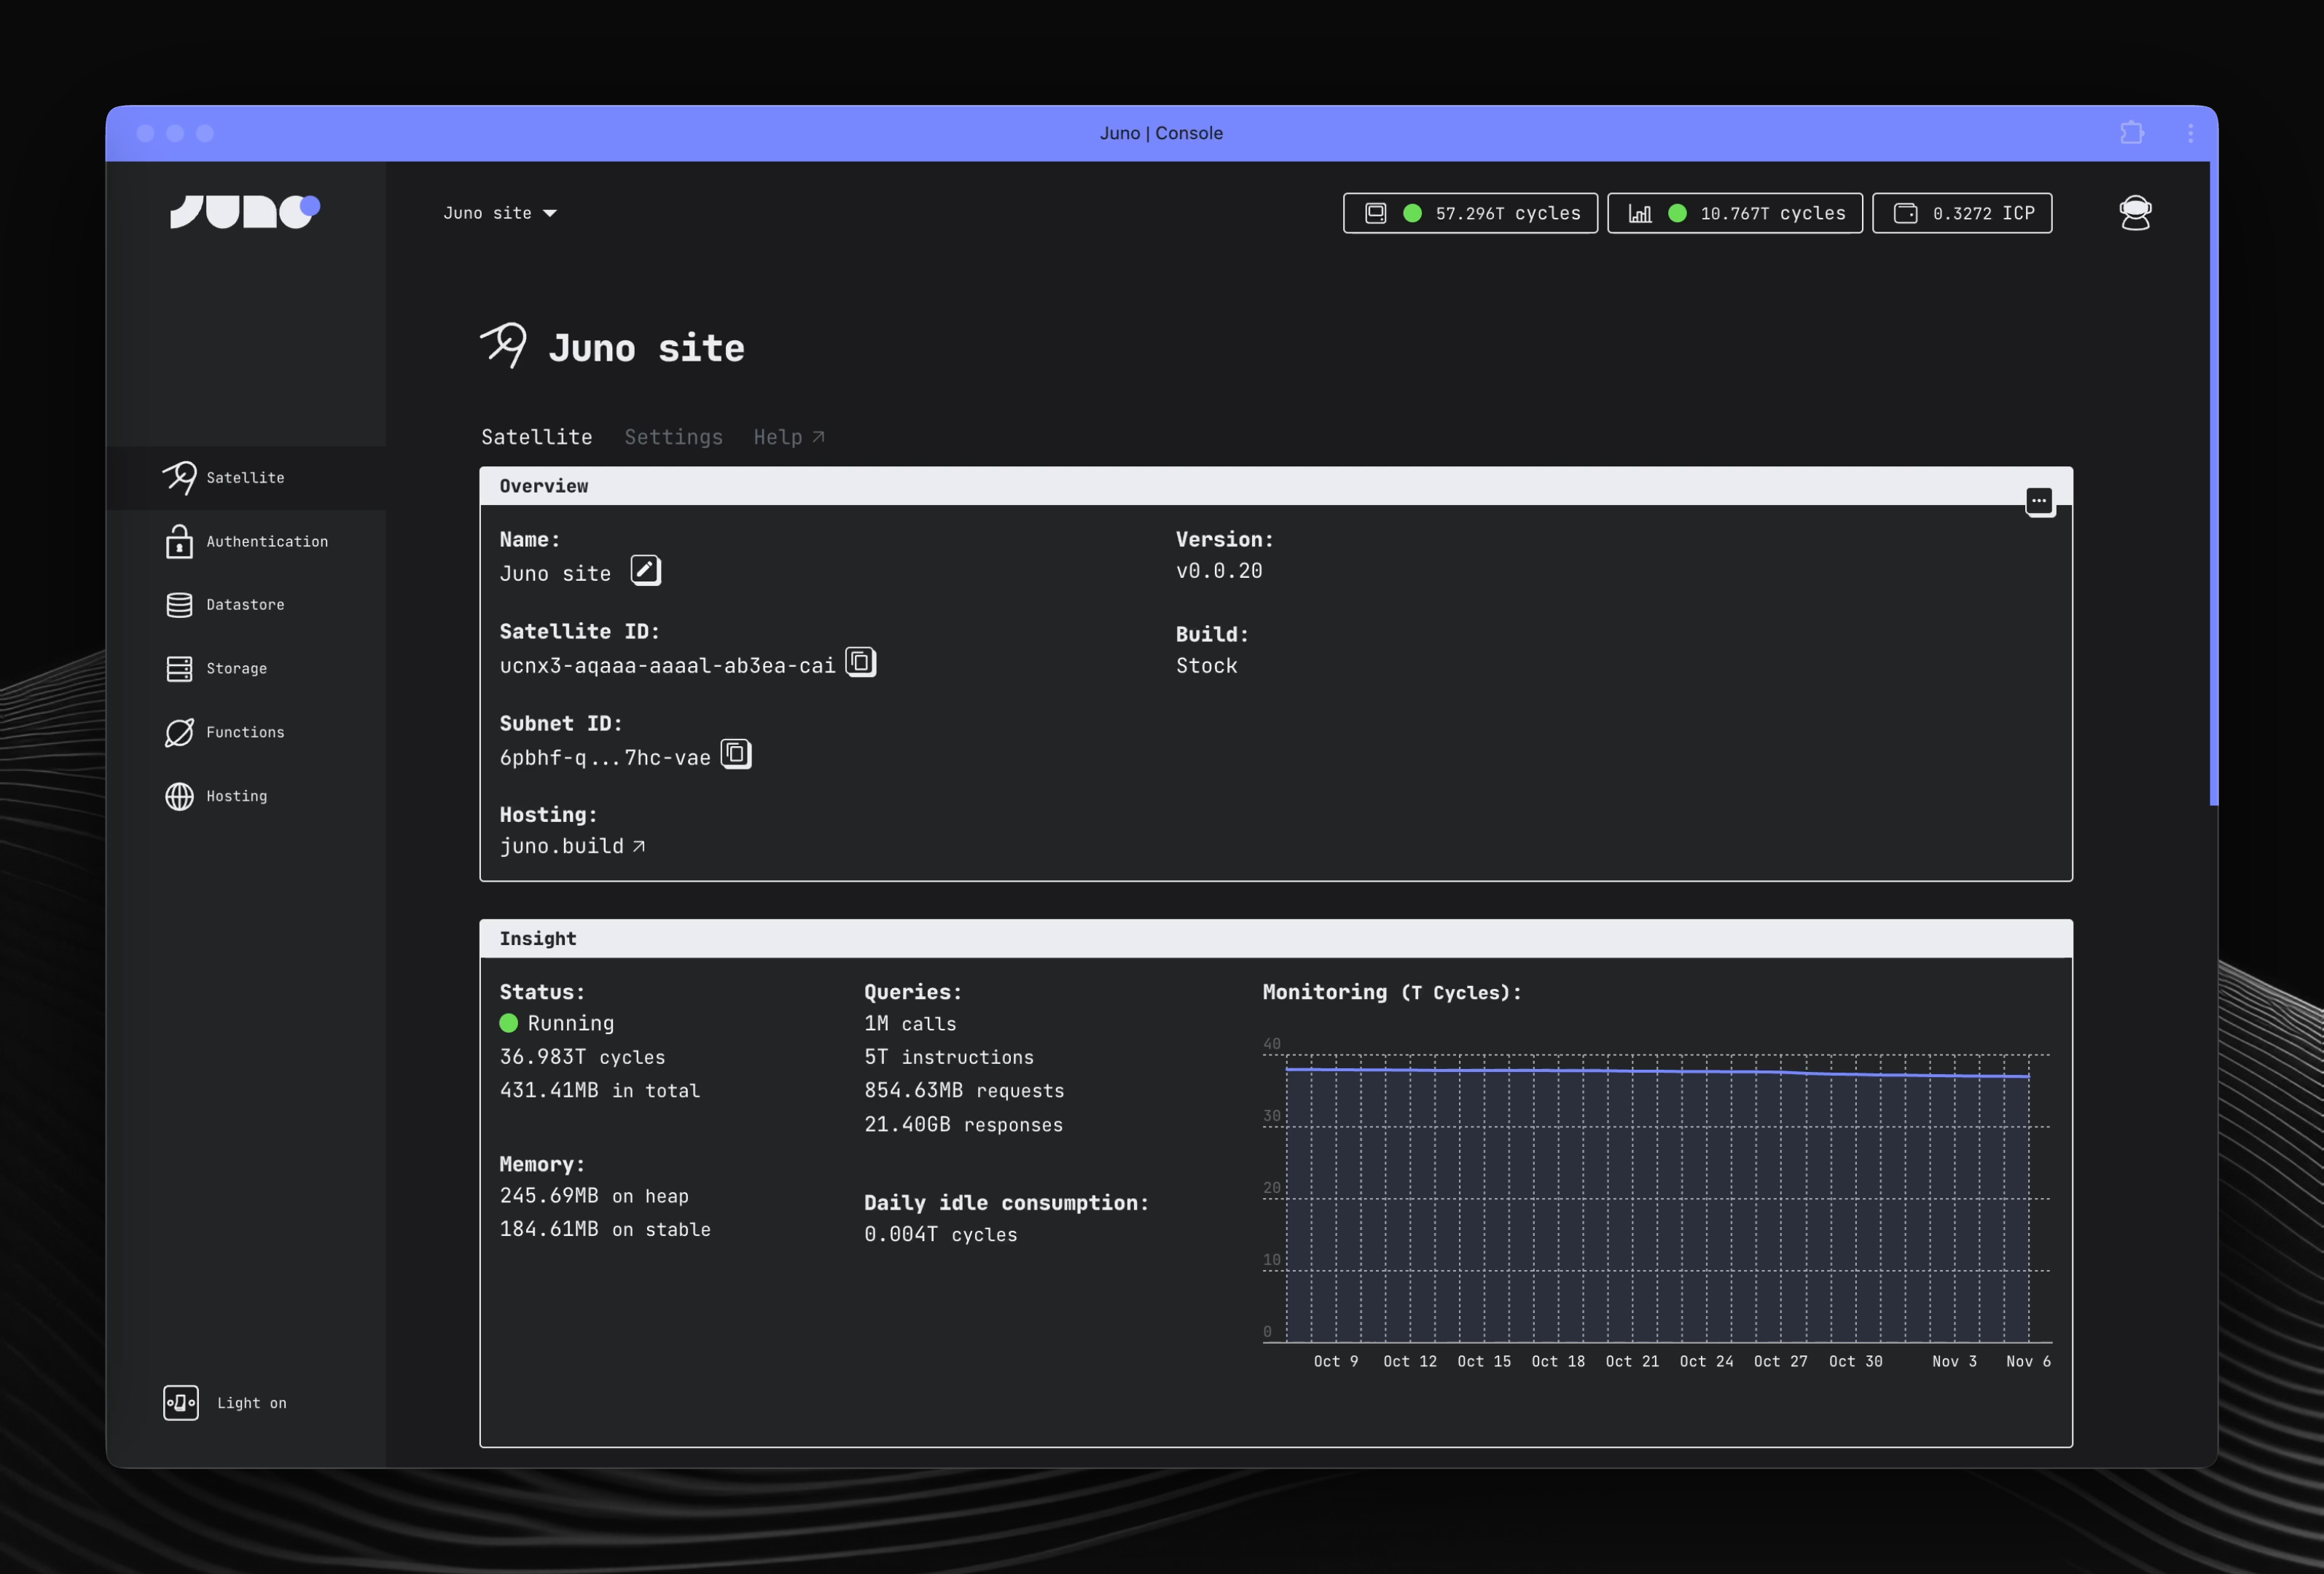Click the Hosting icon in sidebar
The image size is (2324, 1574).
click(x=176, y=794)
